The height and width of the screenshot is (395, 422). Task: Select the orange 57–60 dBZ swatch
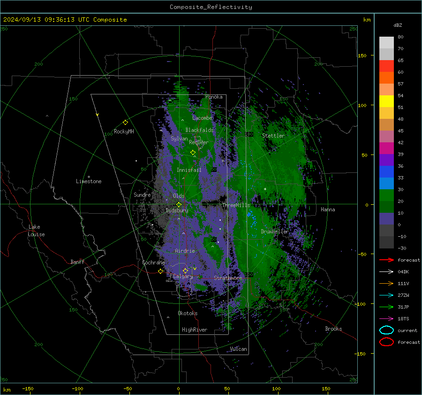(x=386, y=78)
